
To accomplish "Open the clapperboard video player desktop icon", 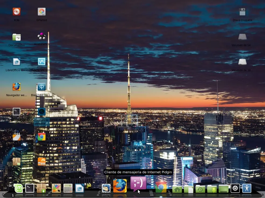I will (x=17, y=137).
